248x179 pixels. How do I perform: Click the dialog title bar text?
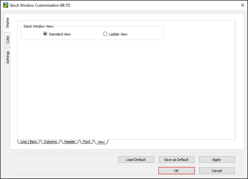[40, 5]
